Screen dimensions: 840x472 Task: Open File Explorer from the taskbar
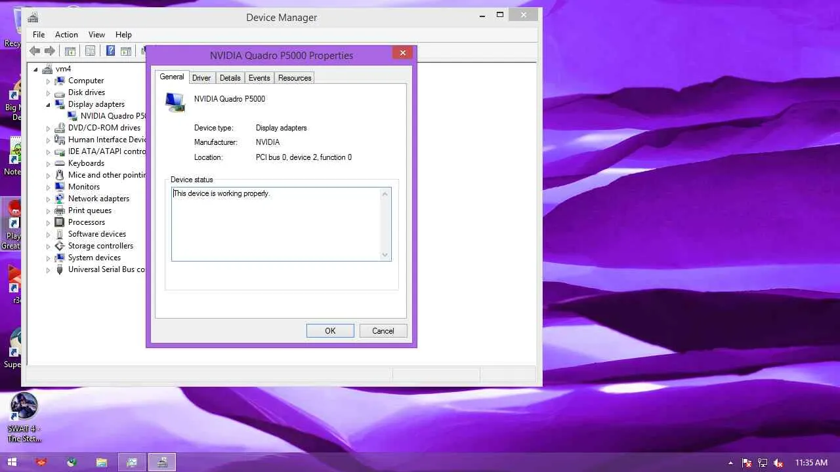click(101, 462)
